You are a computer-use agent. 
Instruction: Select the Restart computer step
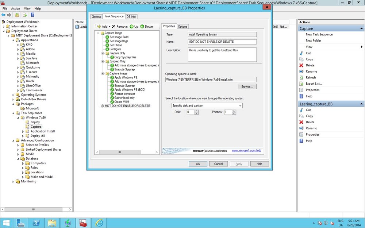124,94
